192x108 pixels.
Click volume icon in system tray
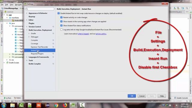coord(177,105)
